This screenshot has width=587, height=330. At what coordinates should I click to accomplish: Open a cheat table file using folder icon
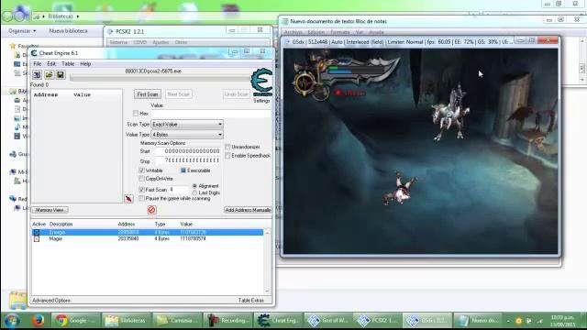click(49, 75)
